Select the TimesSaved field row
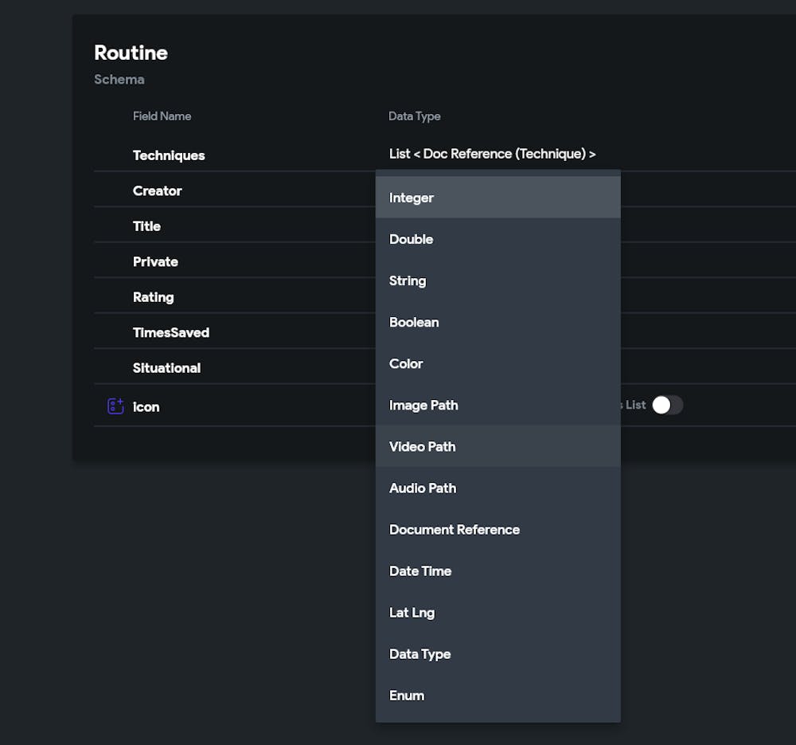 point(171,332)
